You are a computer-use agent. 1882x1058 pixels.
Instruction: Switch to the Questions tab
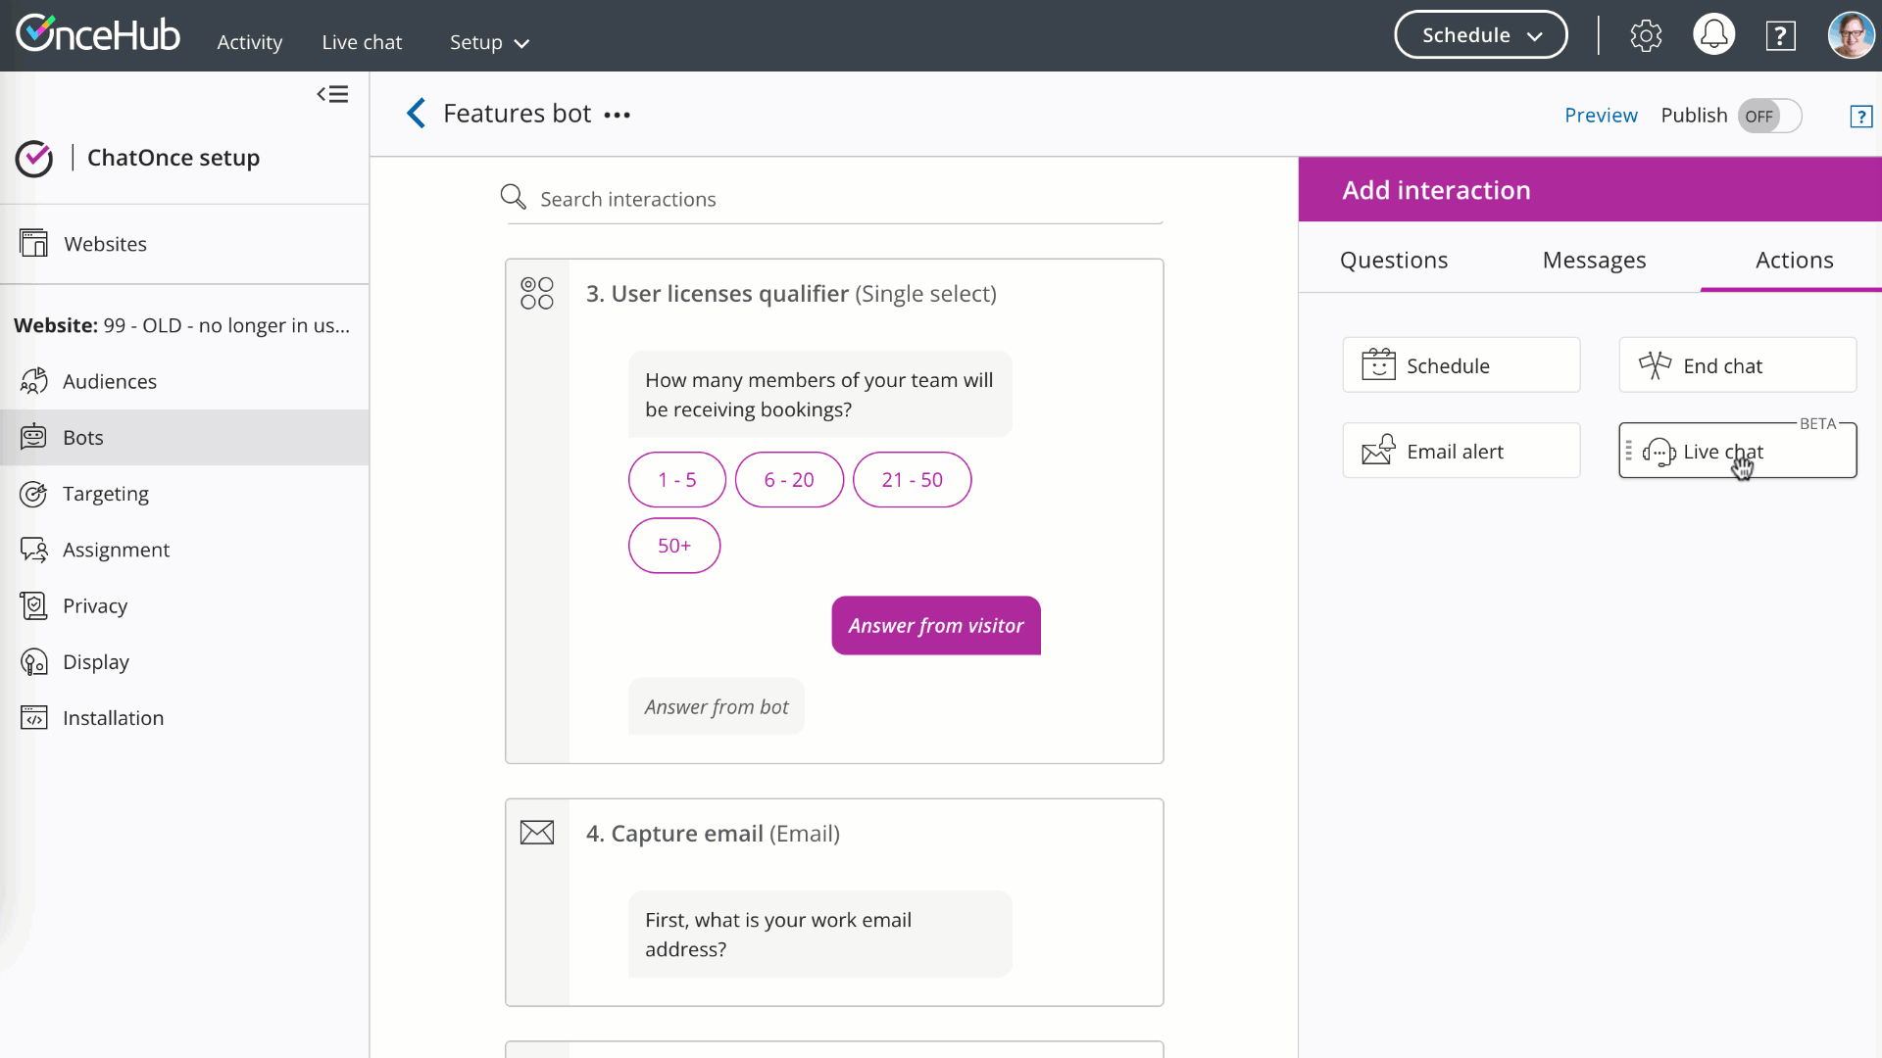pos(1393,260)
